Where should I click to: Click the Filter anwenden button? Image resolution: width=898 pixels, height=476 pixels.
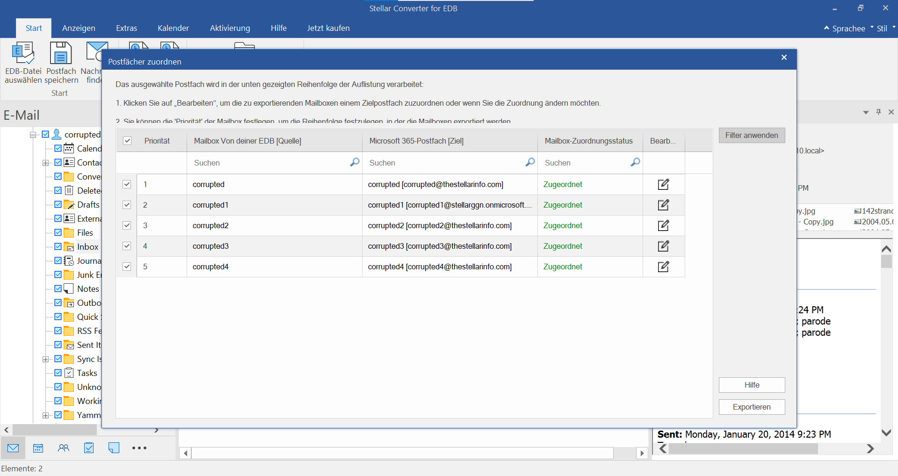[752, 136]
